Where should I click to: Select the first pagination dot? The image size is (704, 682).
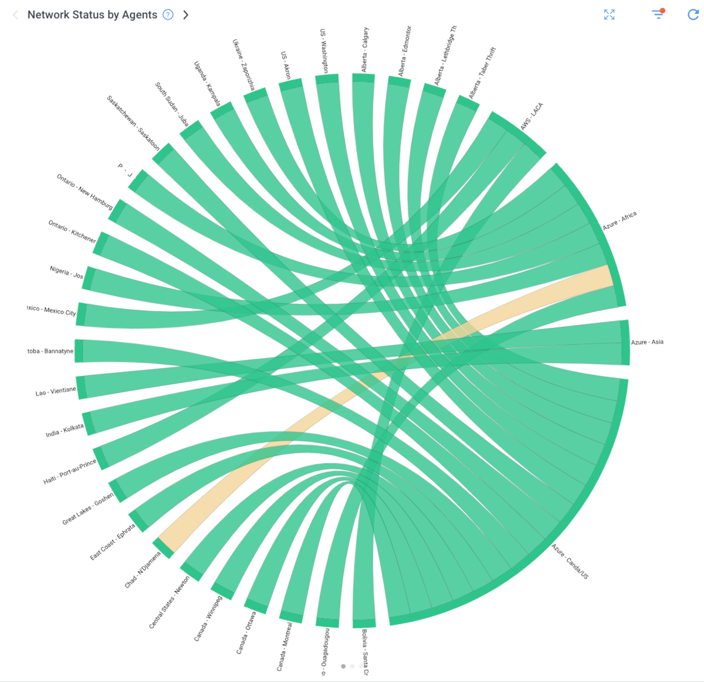tap(343, 666)
